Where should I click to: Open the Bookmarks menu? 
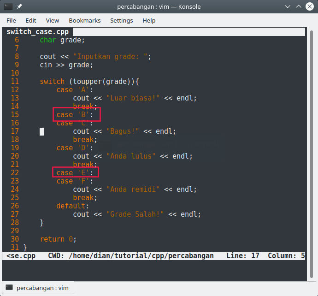(84, 21)
